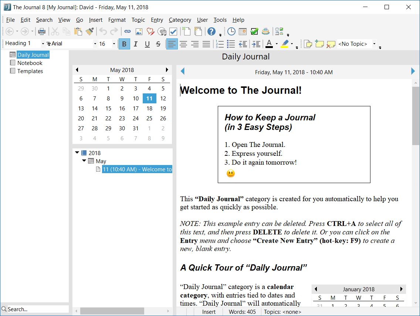Toggle Strikethrough formatting
Screen dimensions: 420x316
click(x=158, y=44)
